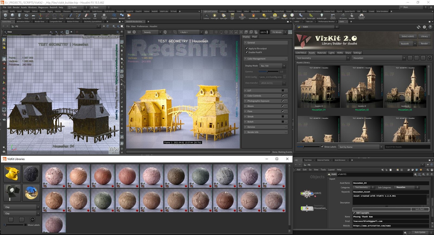Add a Gamepad Camera from the shelf
The height and width of the screenshot is (235, 434).
361,16
